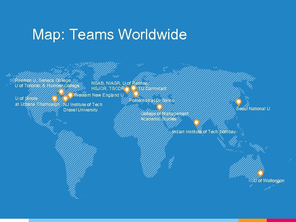Select the NJ Institute of Tech pin
The image size is (296, 222).
(65, 99)
